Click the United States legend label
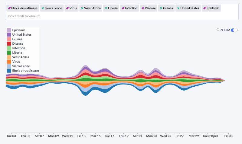 [22, 34]
